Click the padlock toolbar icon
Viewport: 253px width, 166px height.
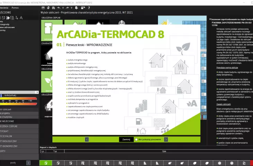pyautogui.click(x=83, y=8)
